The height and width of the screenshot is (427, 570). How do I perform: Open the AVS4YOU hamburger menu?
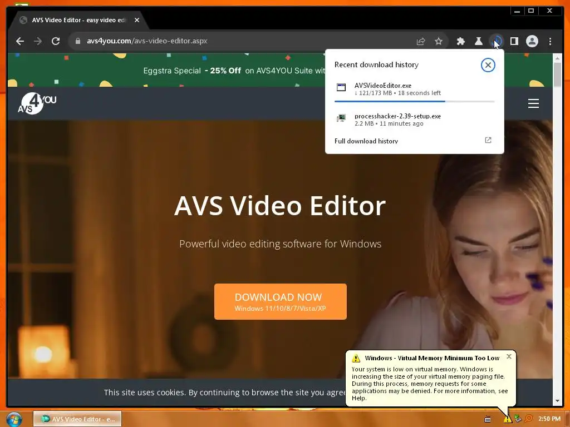pyautogui.click(x=533, y=103)
